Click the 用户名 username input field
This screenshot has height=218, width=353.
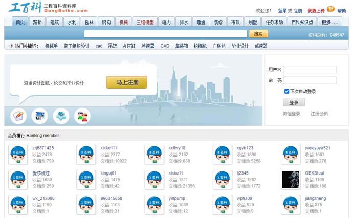click(x=310, y=70)
